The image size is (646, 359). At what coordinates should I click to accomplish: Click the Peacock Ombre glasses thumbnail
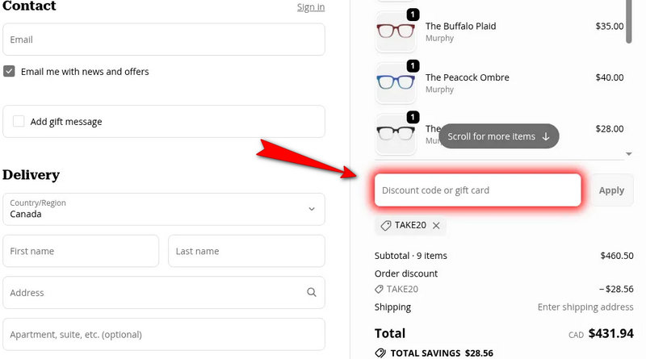coord(396,83)
